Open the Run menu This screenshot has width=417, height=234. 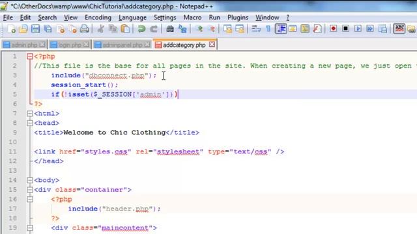click(x=214, y=18)
